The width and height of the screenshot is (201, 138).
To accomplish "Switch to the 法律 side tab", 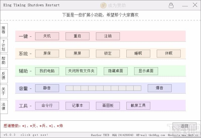I will coord(4,107).
